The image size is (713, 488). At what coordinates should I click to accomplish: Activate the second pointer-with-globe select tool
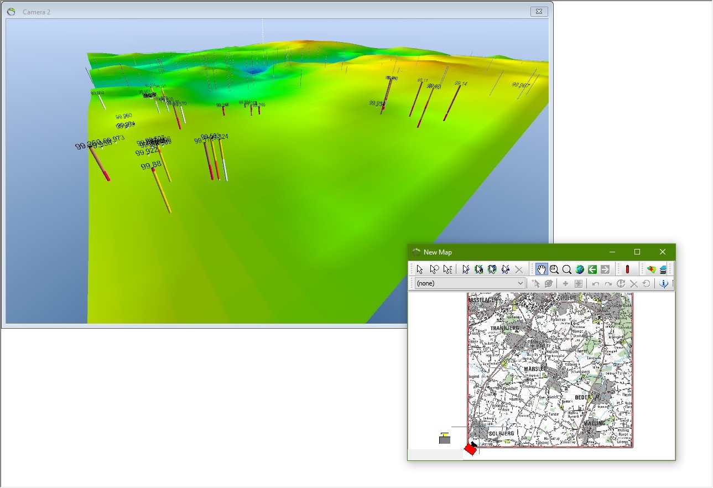[492, 269]
